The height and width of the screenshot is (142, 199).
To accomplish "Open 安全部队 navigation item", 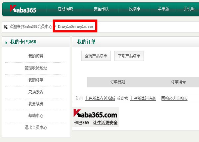I will click(x=101, y=9).
